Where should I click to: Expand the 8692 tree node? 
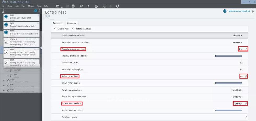pos(4,85)
